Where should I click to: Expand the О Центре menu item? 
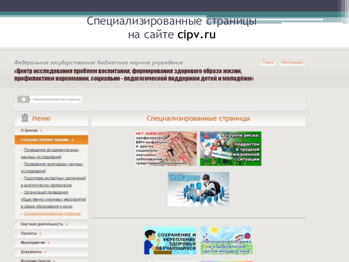pos(51,131)
